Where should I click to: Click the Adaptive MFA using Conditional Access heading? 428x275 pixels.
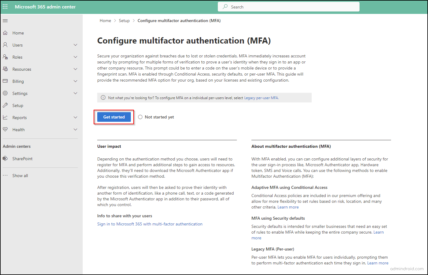289,187
